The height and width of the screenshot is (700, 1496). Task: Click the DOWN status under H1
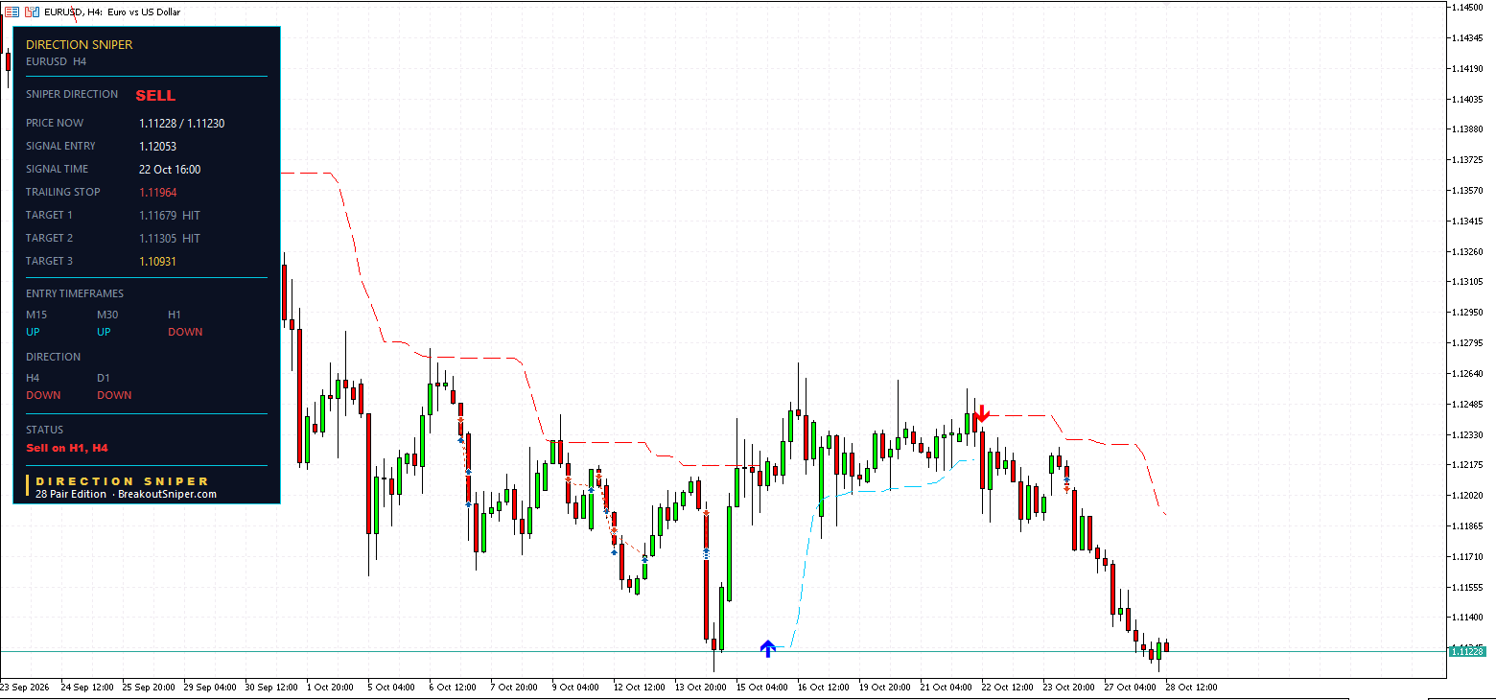pyautogui.click(x=185, y=332)
